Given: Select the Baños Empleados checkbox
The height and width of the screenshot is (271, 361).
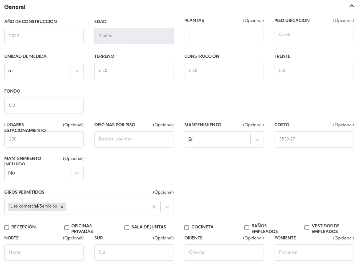Looking at the screenshot, I should 246,227.
